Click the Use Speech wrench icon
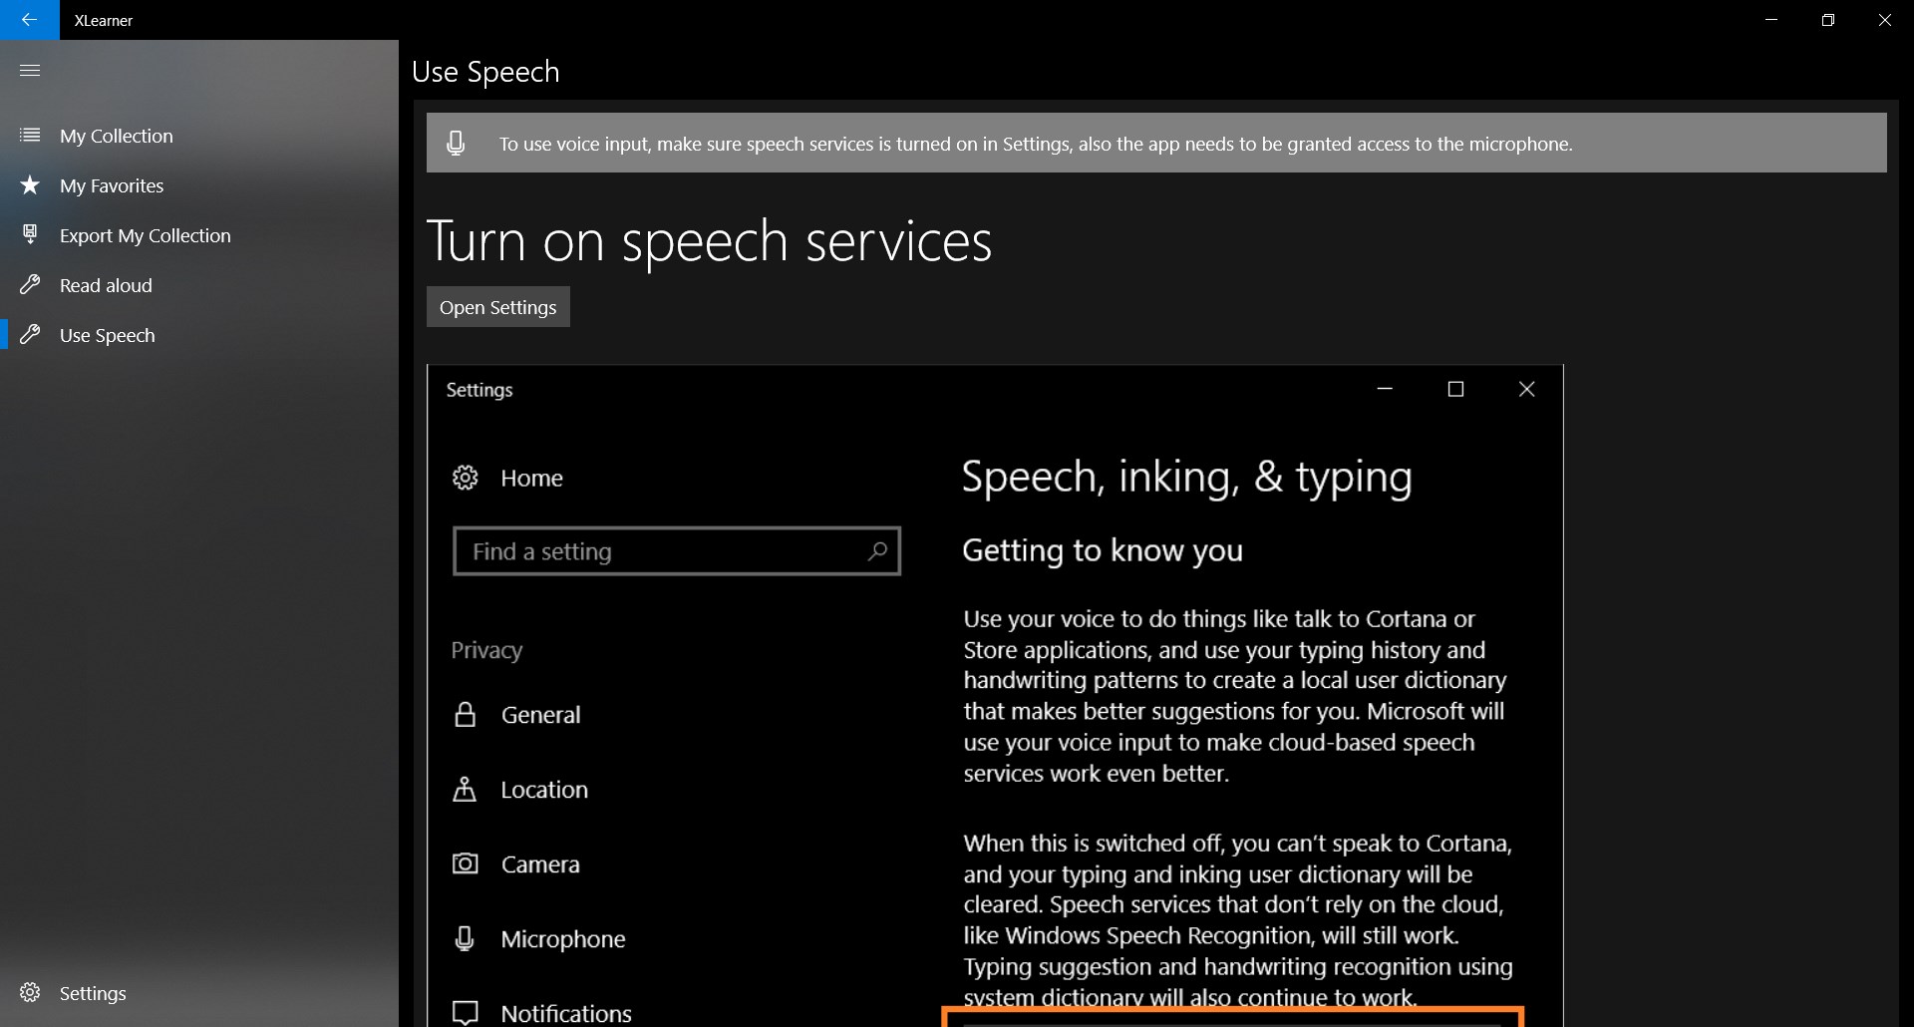The height and width of the screenshot is (1027, 1914). point(30,335)
